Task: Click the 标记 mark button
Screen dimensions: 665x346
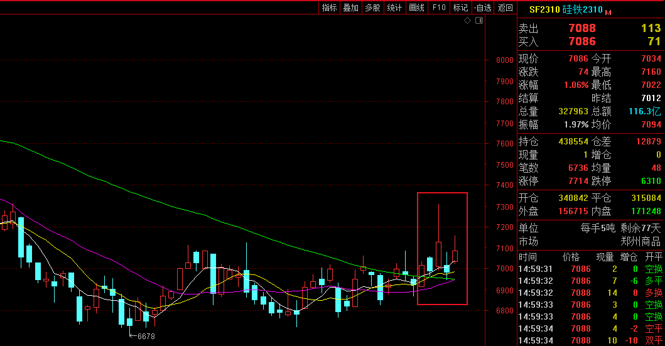Action: point(461,8)
